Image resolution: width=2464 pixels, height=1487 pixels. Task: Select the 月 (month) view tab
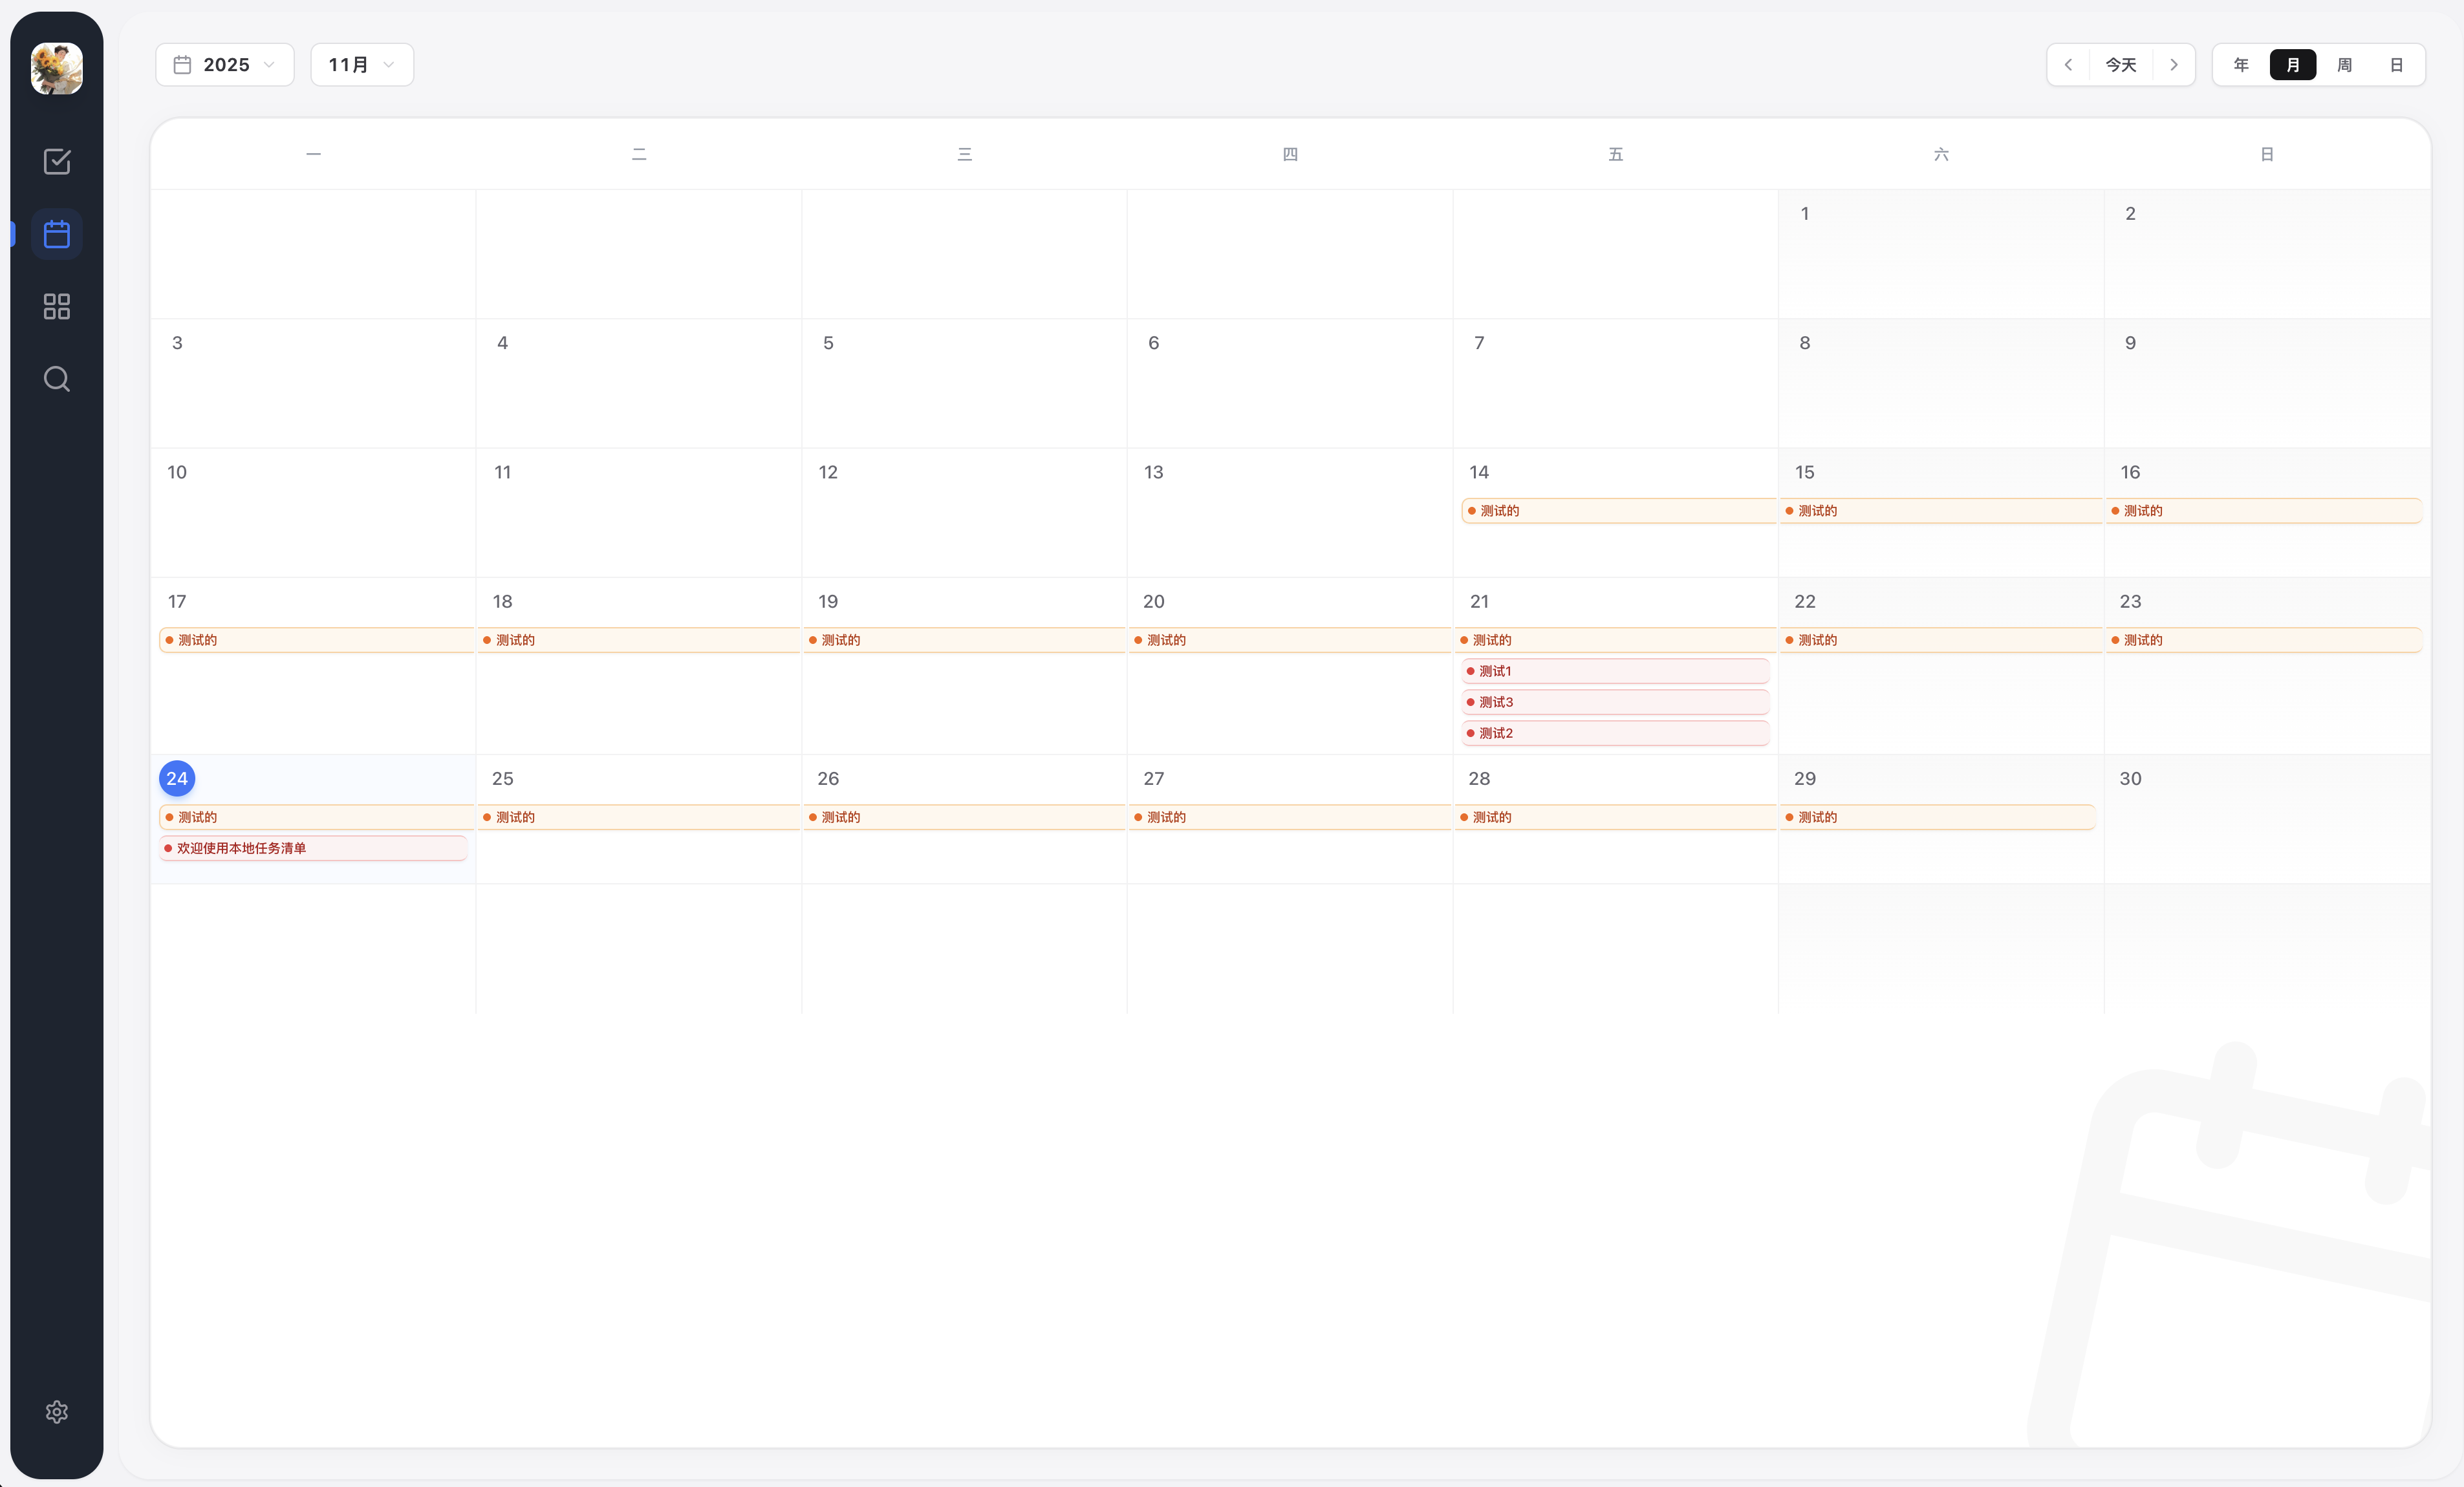pos(2293,65)
